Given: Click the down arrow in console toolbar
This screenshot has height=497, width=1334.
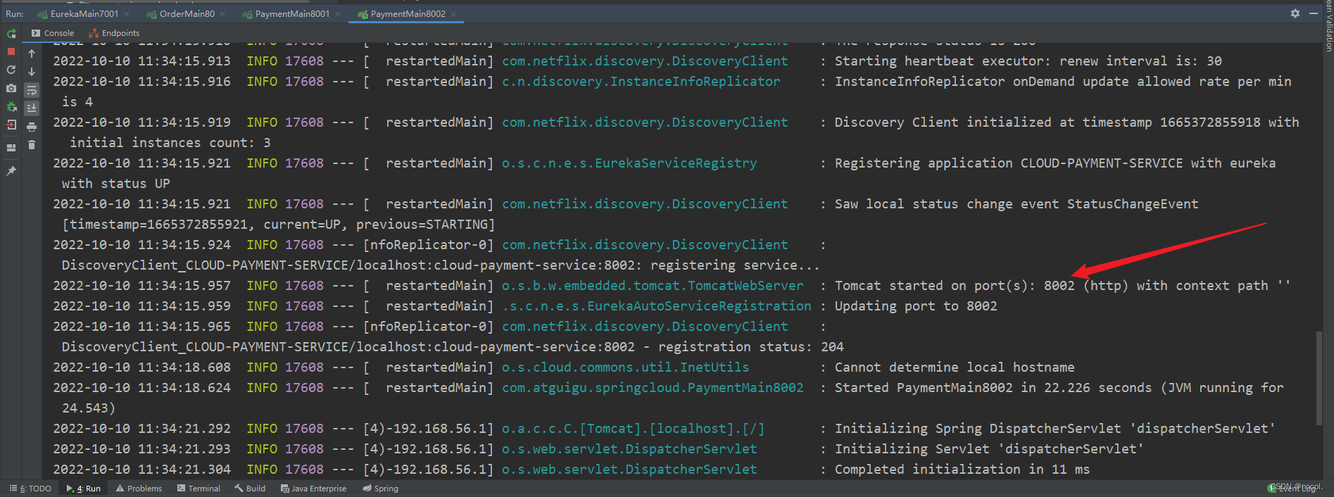Looking at the screenshot, I should point(32,72).
